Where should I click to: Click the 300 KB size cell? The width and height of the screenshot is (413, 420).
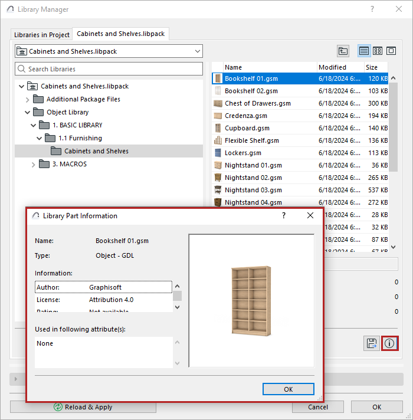pos(378,103)
